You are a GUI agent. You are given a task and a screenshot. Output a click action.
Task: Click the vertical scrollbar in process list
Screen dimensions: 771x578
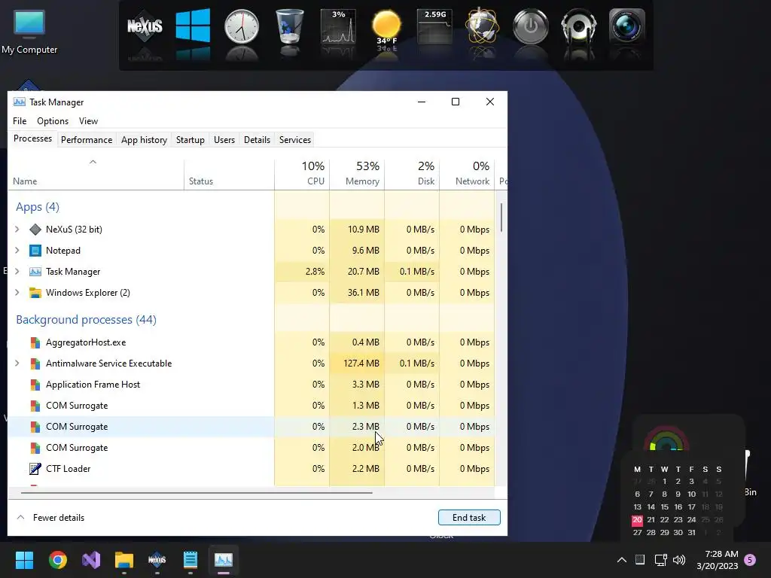pos(501,218)
